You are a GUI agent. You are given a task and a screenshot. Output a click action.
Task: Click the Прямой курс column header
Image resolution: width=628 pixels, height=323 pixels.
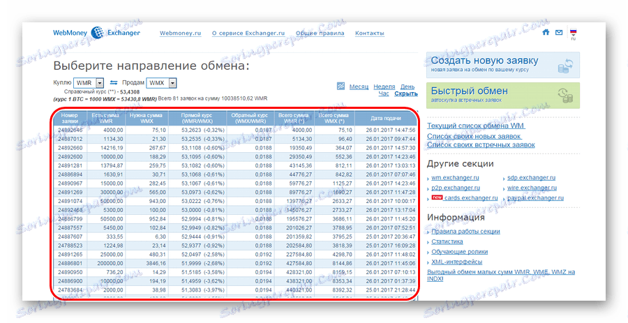[197, 118]
